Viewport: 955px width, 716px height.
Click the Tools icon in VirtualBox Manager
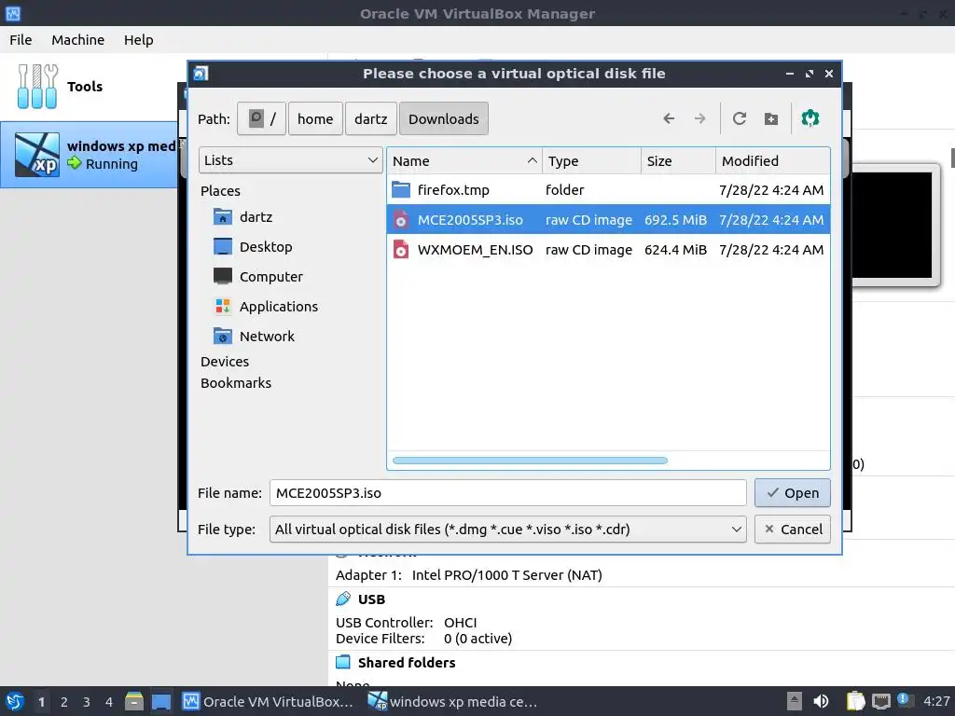(x=37, y=87)
